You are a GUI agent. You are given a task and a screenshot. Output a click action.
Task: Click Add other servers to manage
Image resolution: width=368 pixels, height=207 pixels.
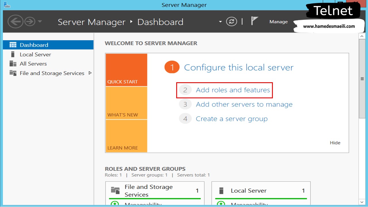tap(244, 104)
